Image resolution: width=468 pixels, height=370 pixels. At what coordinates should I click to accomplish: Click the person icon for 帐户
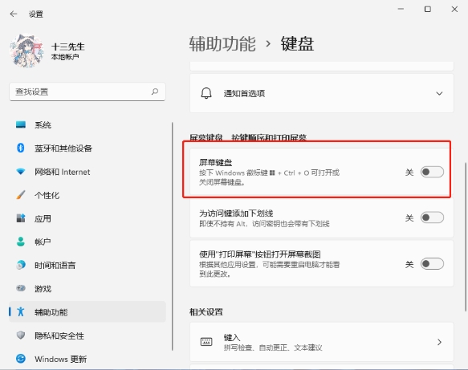click(21, 242)
